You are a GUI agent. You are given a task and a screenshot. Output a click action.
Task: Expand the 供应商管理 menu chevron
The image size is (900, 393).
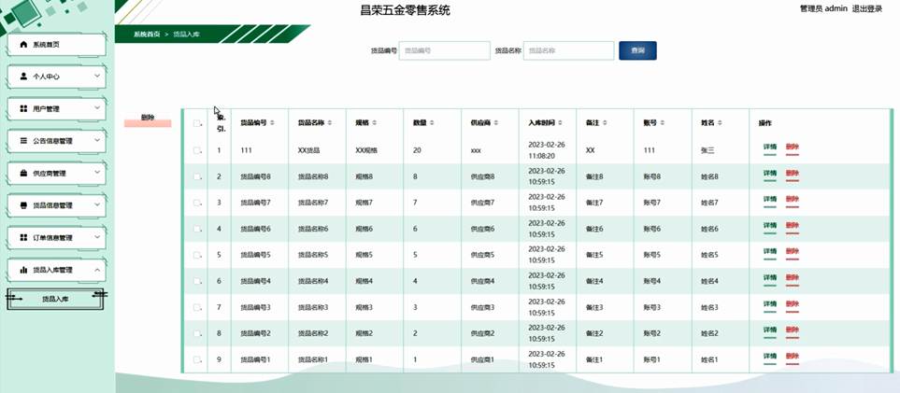[97, 172]
